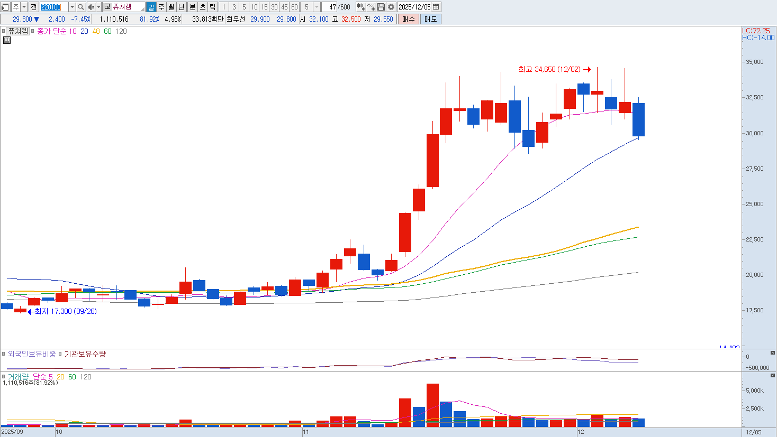The image size is (777, 437).
Task: Open the interval dropdown beside 5
Action: 317,7
